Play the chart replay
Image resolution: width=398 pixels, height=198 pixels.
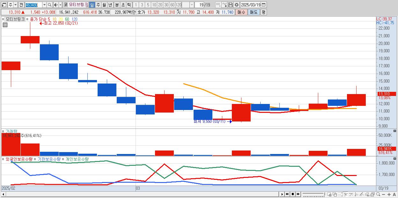coord(282,194)
